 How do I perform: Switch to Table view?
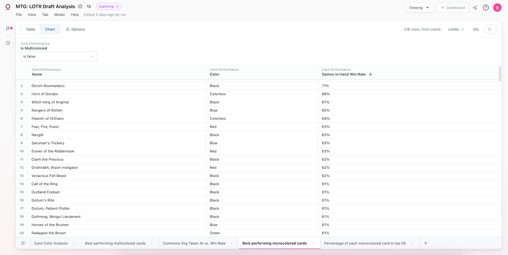[30, 29]
